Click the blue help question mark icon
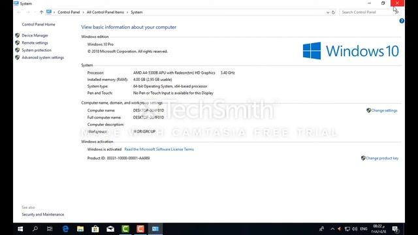 click(402, 21)
